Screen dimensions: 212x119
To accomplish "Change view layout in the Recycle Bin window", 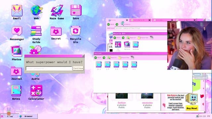I will pos(152,38).
